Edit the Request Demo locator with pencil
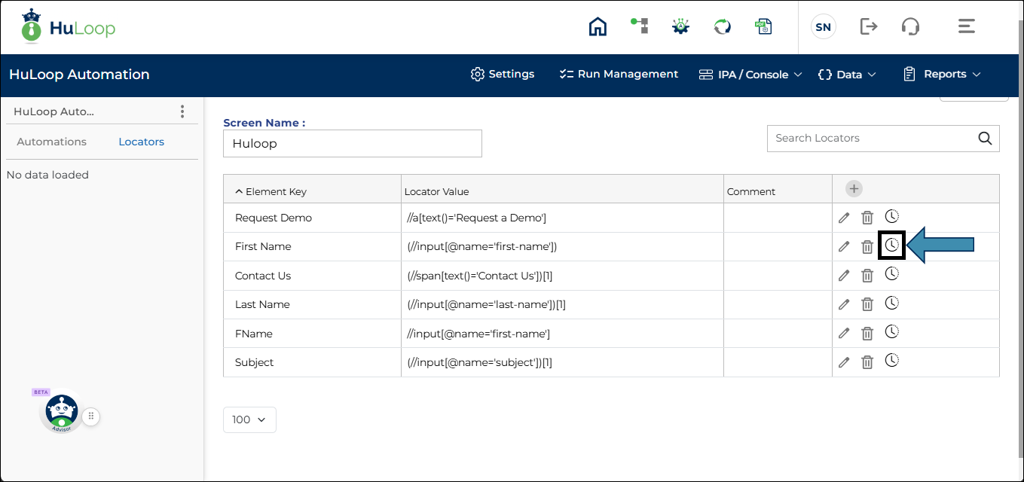Image resolution: width=1024 pixels, height=482 pixels. click(844, 218)
